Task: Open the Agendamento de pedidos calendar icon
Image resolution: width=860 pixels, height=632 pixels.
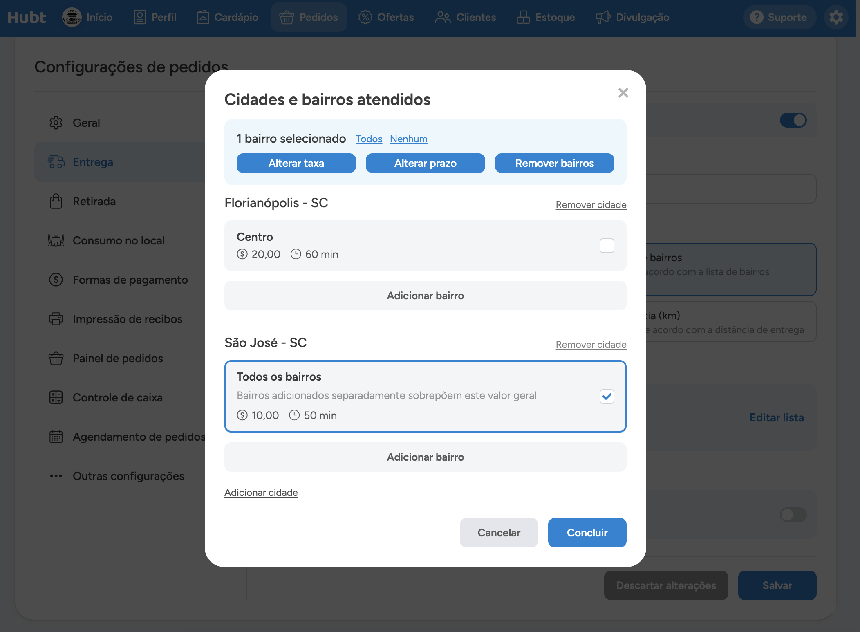Action: tap(56, 437)
